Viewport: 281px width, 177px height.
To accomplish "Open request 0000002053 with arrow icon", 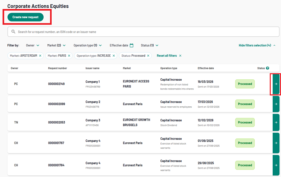I will tap(276, 122).
